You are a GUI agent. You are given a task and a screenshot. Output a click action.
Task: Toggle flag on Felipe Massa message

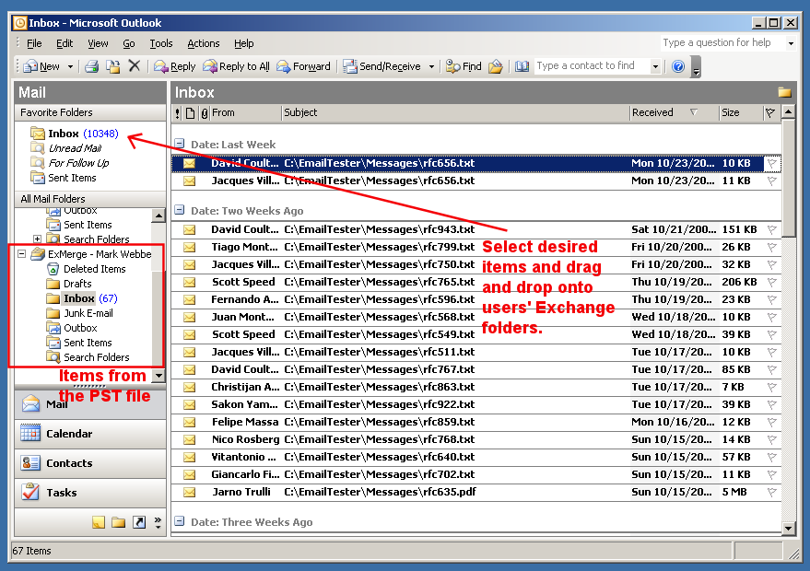coord(772,423)
